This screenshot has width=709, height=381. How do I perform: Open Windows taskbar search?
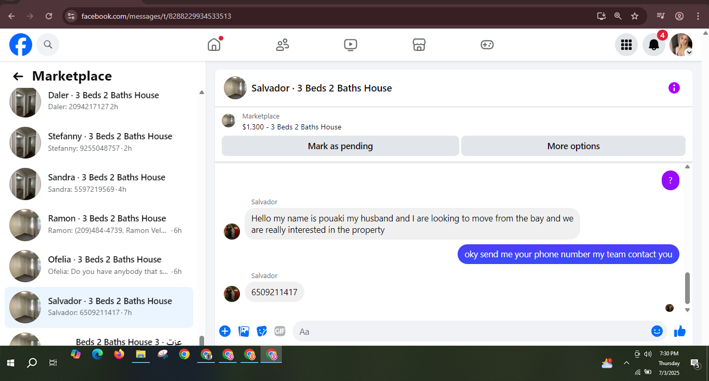tap(32, 362)
